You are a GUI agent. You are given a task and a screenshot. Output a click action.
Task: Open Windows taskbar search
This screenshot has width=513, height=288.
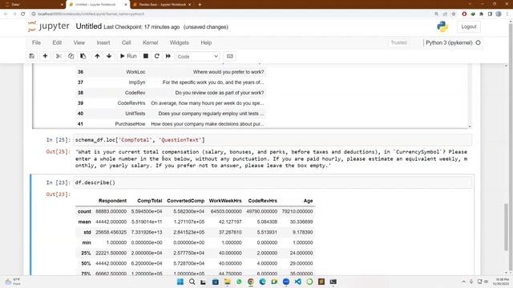(192, 282)
